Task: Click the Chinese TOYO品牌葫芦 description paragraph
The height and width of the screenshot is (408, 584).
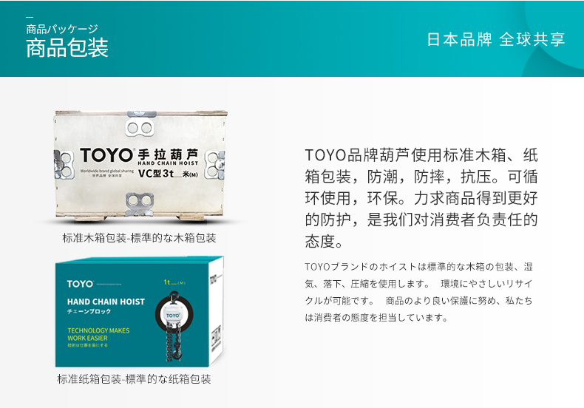Action: 421,198
